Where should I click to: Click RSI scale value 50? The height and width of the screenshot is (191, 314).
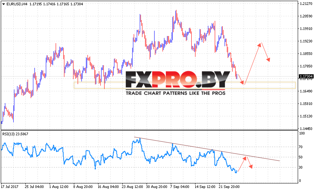[x=301, y=157]
